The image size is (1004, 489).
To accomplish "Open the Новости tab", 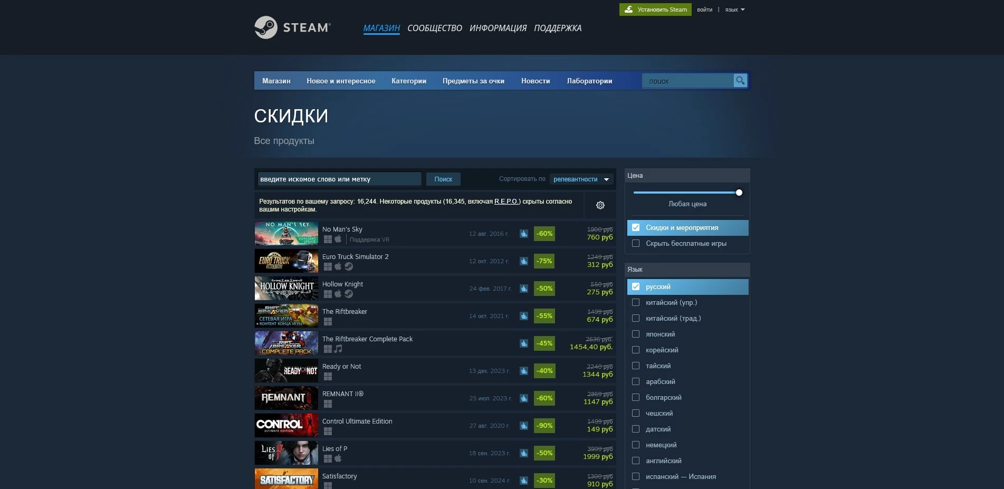I will [x=536, y=81].
